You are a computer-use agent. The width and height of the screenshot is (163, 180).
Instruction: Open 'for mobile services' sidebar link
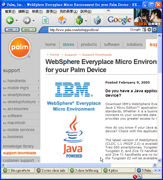click(x=19, y=130)
